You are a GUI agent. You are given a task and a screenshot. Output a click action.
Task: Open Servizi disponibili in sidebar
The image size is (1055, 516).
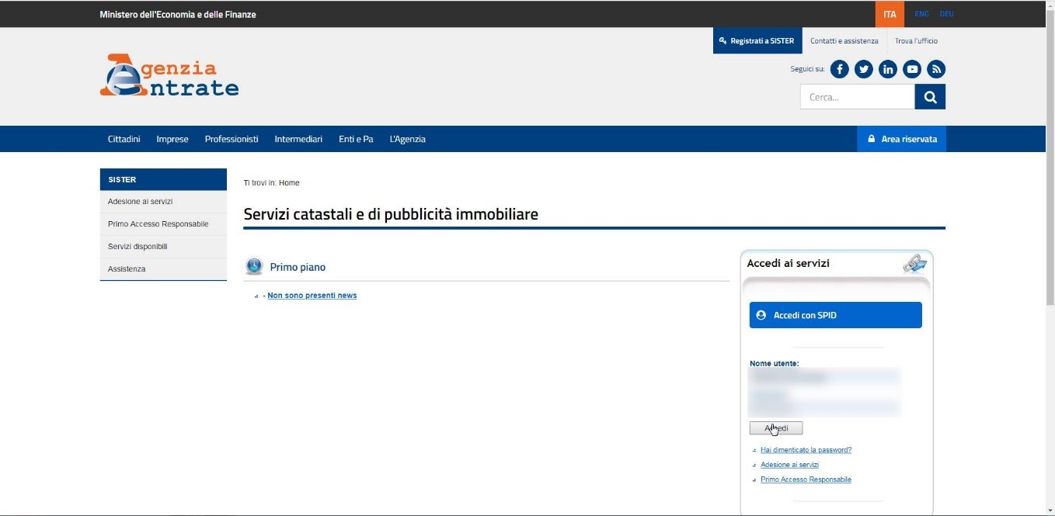click(x=163, y=247)
